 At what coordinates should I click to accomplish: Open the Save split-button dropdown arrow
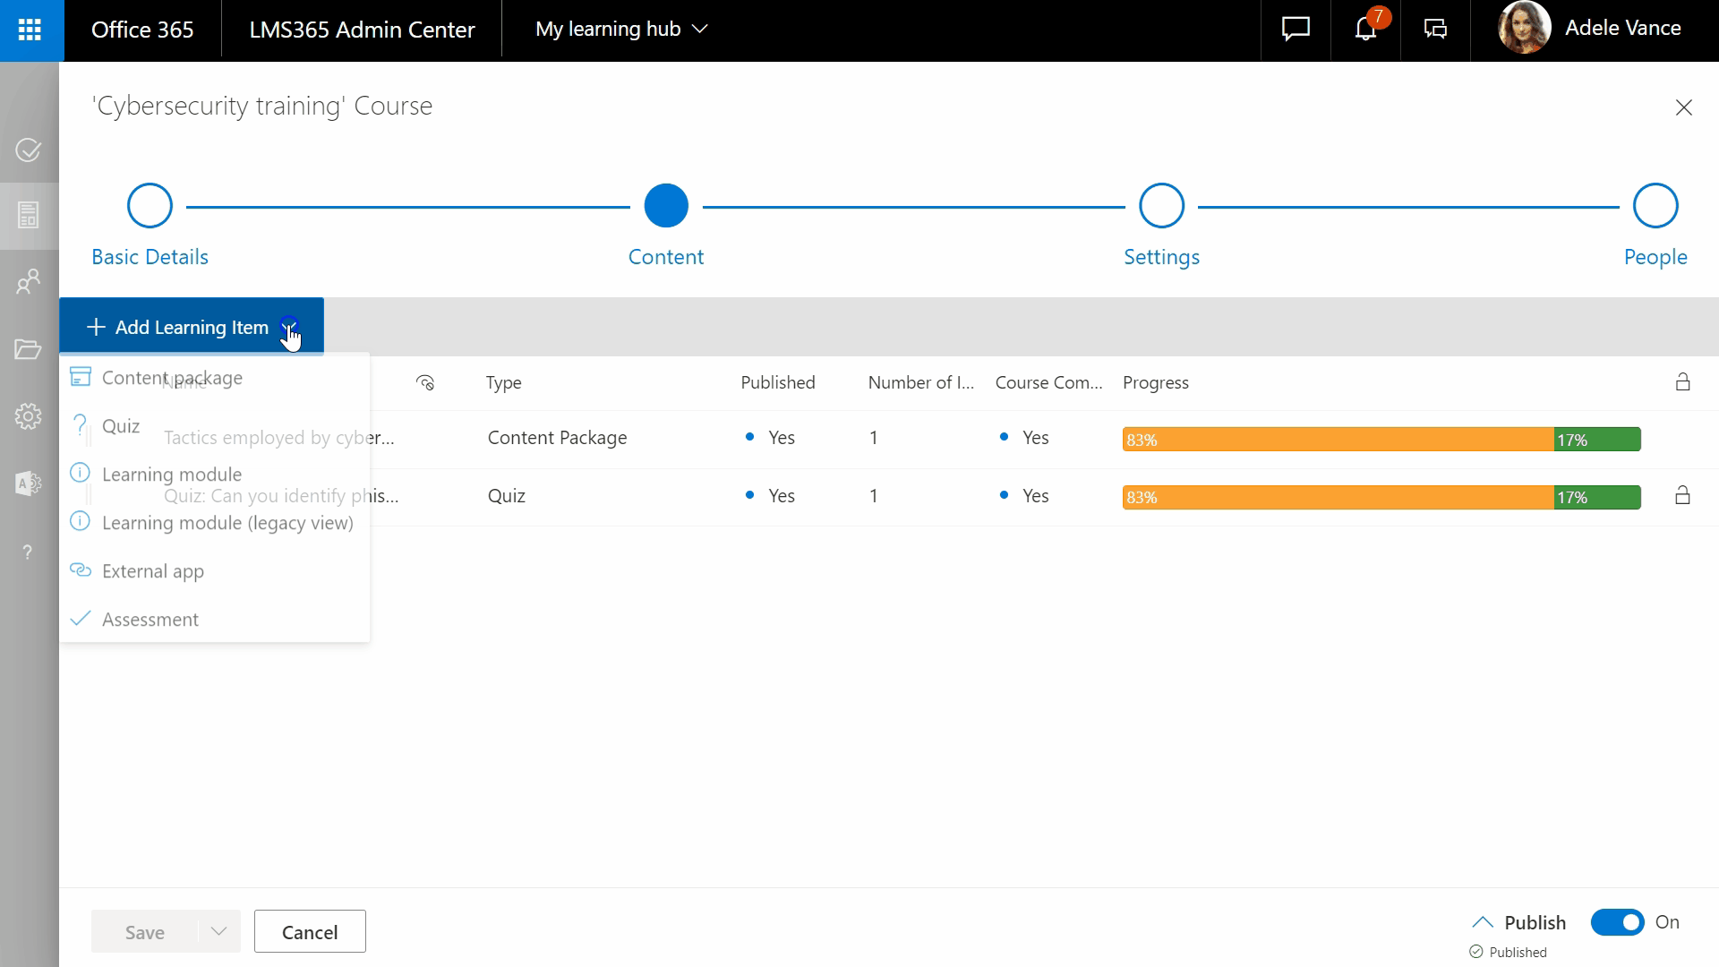click(218, 931)
